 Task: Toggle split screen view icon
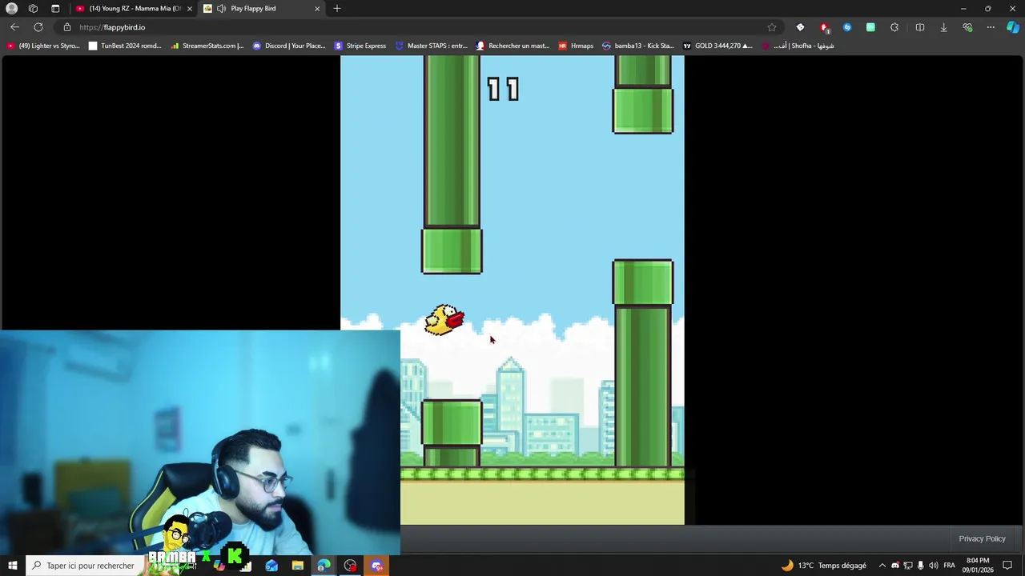click(920, 27)
